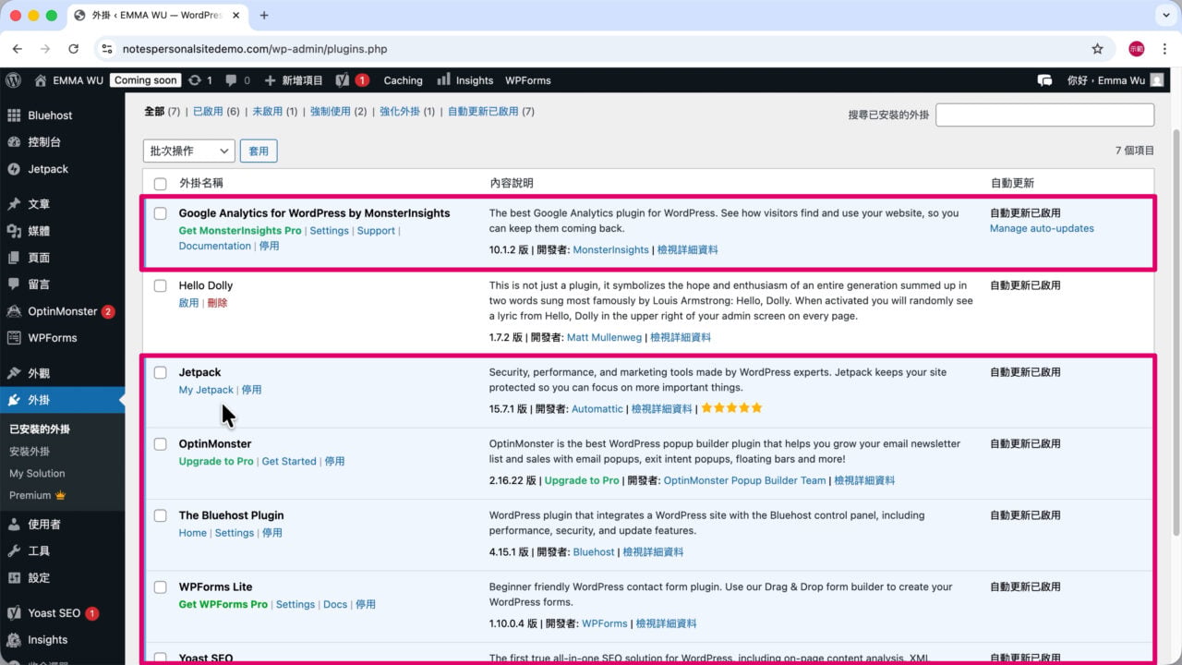This screenshot has width=1182, height=665.
Task: Click the 搜尋已安裝的外掛 search field
Action: (x=1044, y=115)
